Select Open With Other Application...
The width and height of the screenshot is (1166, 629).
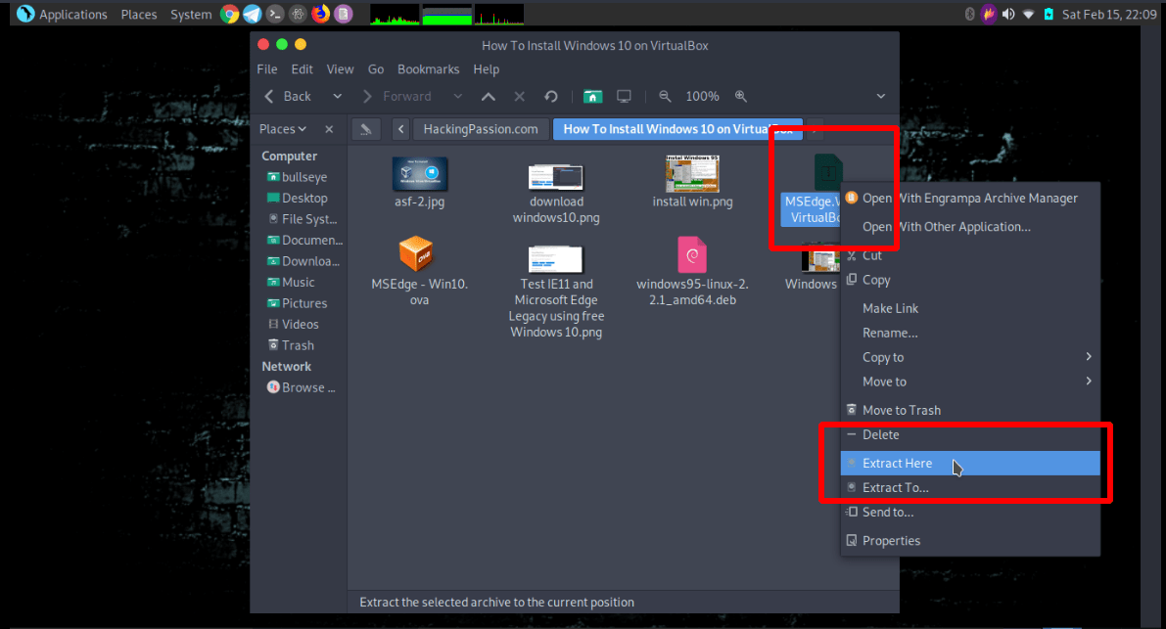[x=970, y=227]
